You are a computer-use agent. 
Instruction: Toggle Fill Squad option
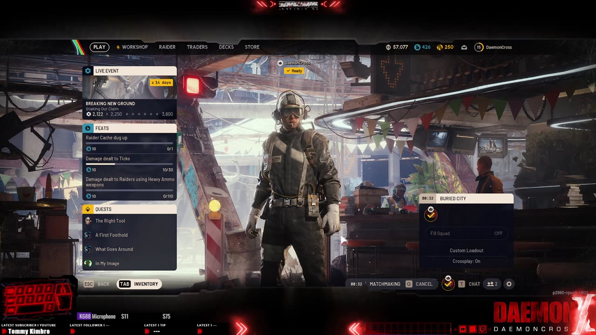point(466,234)
